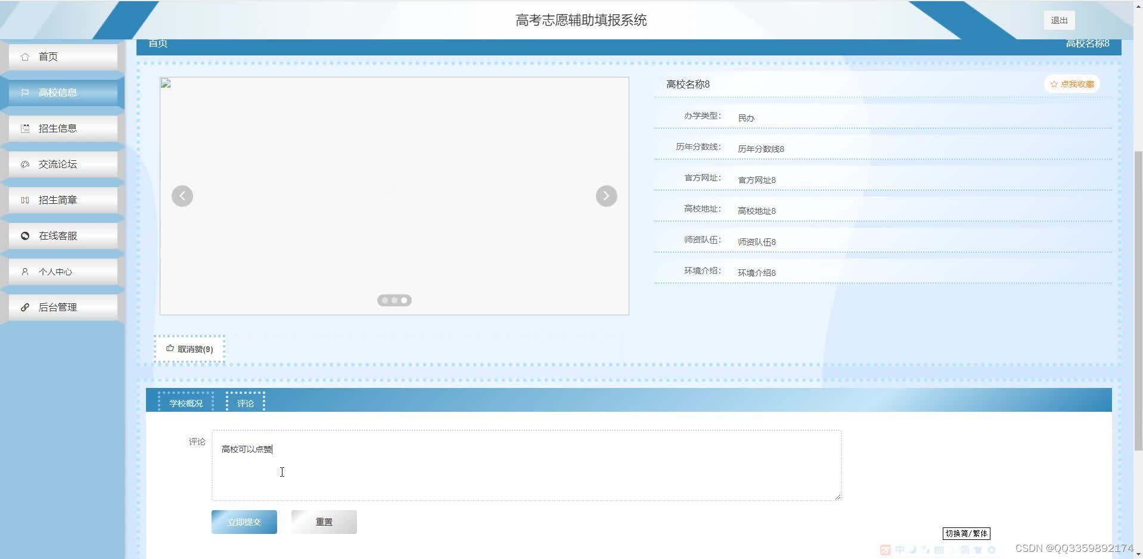The width and height of the screenshot is (1143, 559).
Task: Show previous carousel image
Action: pyautogui.click(x=182, y=196)
